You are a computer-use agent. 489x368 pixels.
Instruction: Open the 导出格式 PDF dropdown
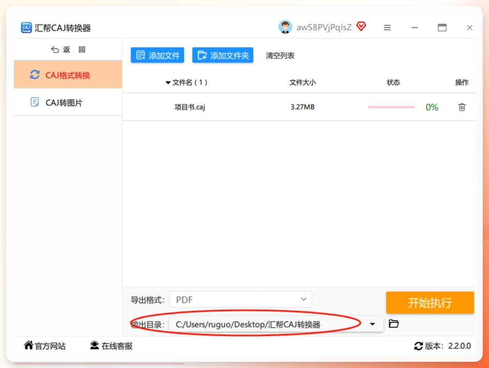click(240, 299)
